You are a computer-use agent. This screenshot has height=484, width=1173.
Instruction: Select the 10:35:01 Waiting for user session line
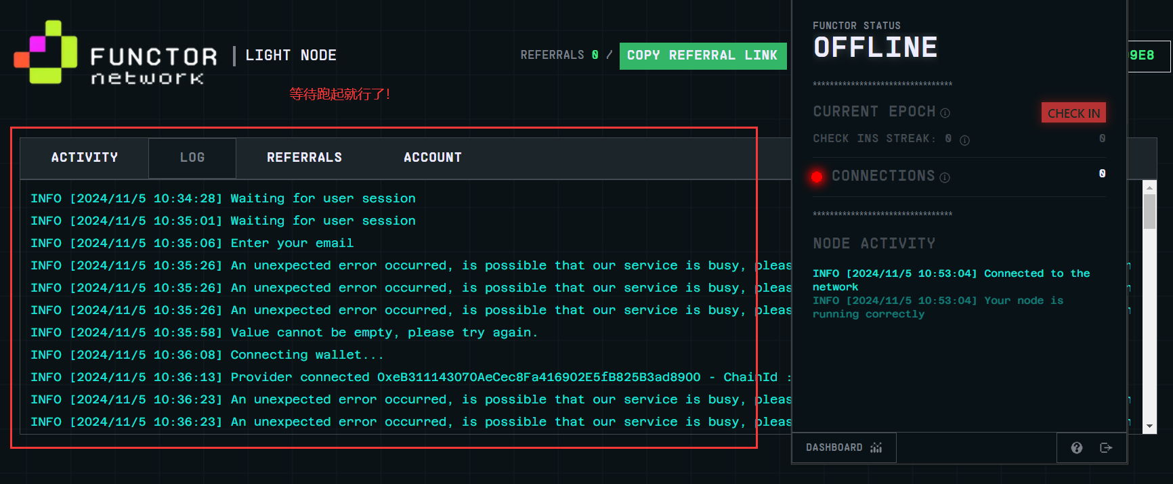[x=223, y=221]
